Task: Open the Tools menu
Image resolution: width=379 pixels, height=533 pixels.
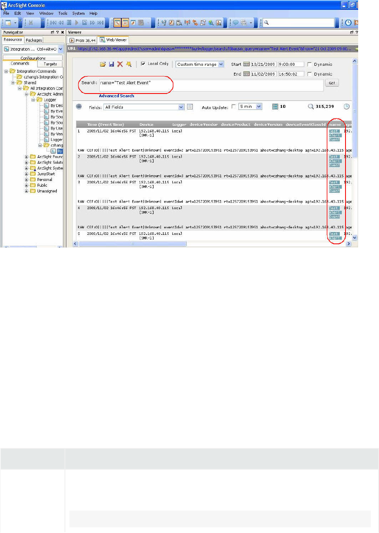Action: point(62,13)
